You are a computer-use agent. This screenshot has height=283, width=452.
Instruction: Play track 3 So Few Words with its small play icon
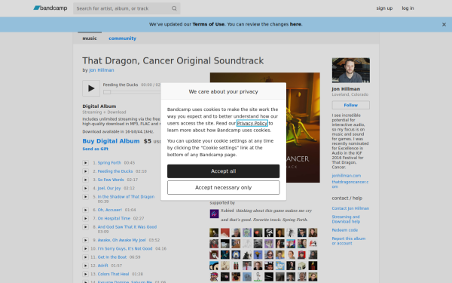point(85,180)
